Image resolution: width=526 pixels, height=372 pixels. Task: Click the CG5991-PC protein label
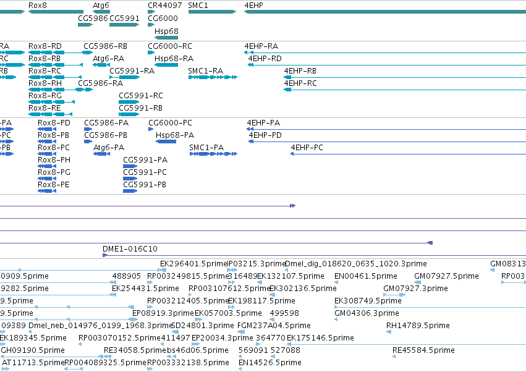[x=145, y=172]
